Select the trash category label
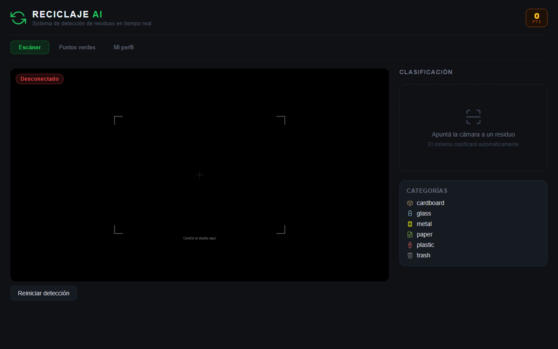558x349 pixels. (x=423, y=255)
